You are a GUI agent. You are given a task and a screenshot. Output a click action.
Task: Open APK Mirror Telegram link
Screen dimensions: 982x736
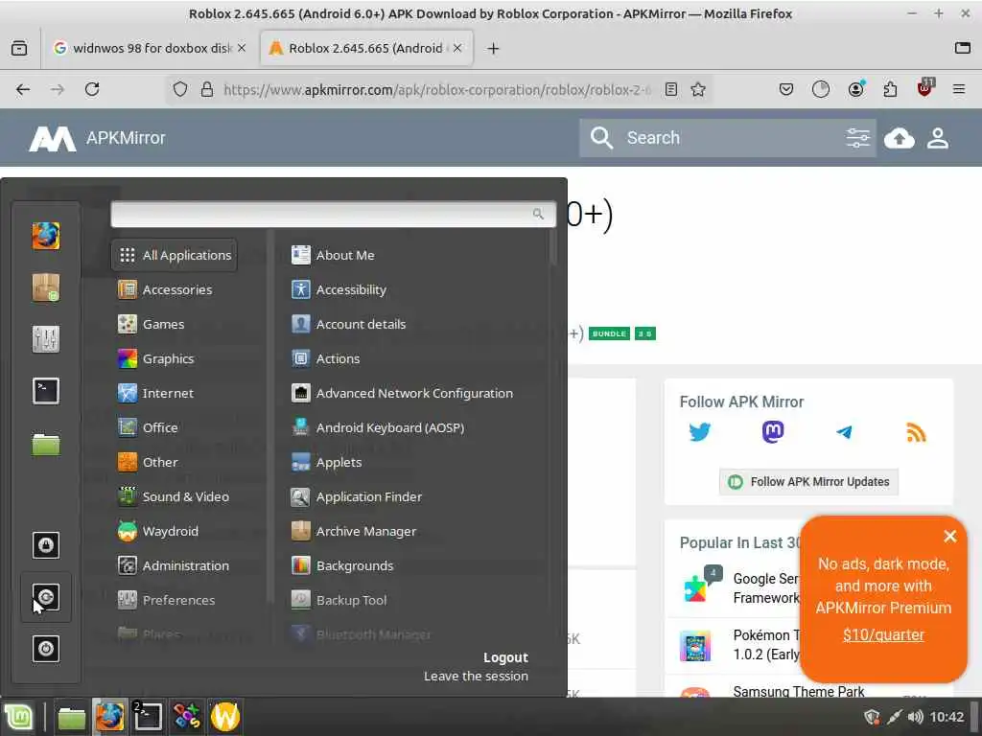844,432
